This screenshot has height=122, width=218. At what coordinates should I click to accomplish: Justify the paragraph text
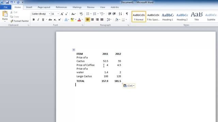tap(102, 20)
